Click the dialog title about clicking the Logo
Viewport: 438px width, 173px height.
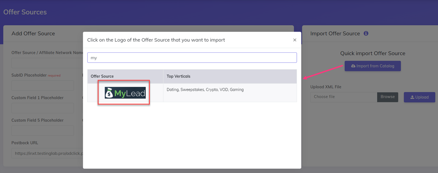click(156, 40)
